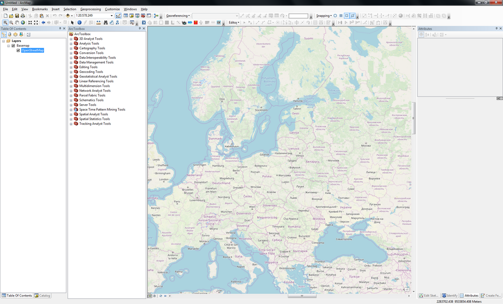Enable point snapping in the Snapping toolbar
The image size is (503, 304).
(335, 16)
